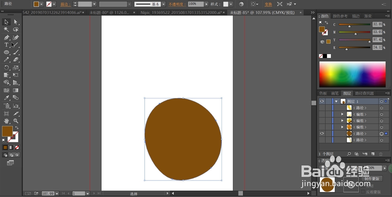The height and width of the screenshot is (197, 392).
Task: Open the opacity 100% arrow flyout
Action: click(x=206, y=4)
